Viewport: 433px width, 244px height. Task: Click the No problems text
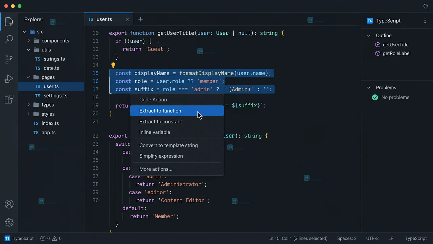pyautogui.click(x=395, y=97)
